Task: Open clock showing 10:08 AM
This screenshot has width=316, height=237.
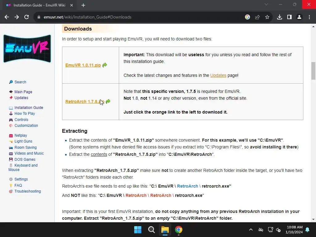Action: tap(294, 230)
